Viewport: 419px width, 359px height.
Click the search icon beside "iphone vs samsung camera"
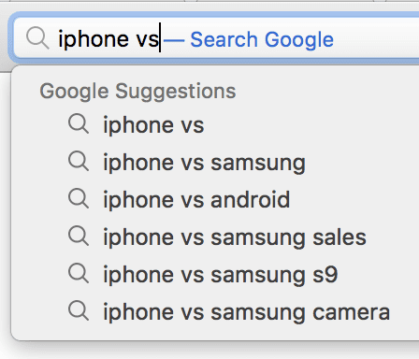click(x=79, y=311)
